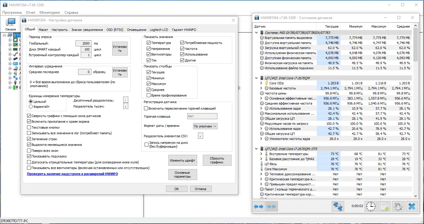The height and width of the screenshot is (224, 424).
Task: Click the chip icon of Система: MSI GX780 group
Action: coord(262,33)
